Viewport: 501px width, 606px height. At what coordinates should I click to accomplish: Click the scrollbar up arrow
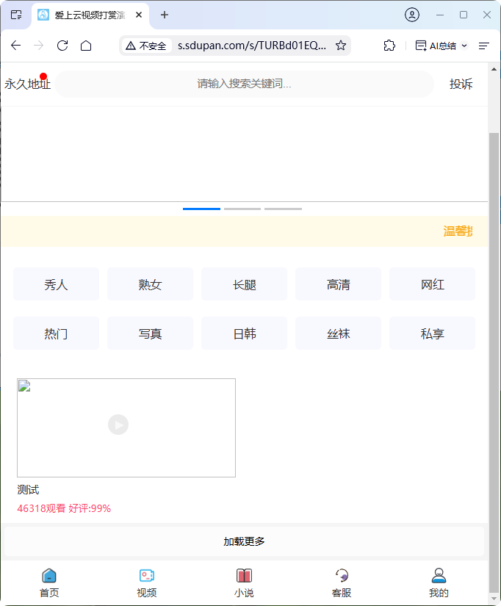(494, 69)
